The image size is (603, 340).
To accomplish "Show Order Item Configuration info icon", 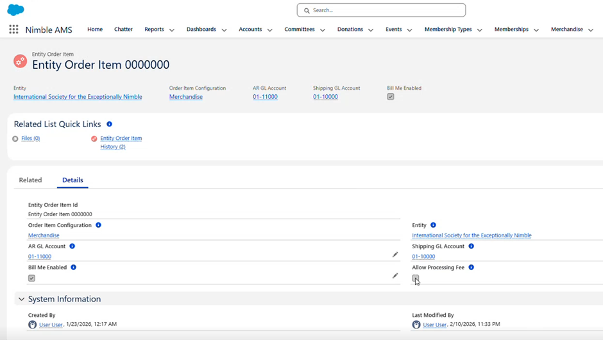I will 98,225.
